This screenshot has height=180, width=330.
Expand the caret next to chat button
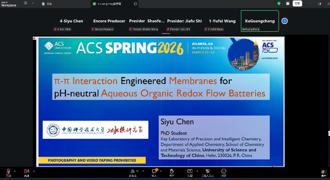[x=162, y=171]
